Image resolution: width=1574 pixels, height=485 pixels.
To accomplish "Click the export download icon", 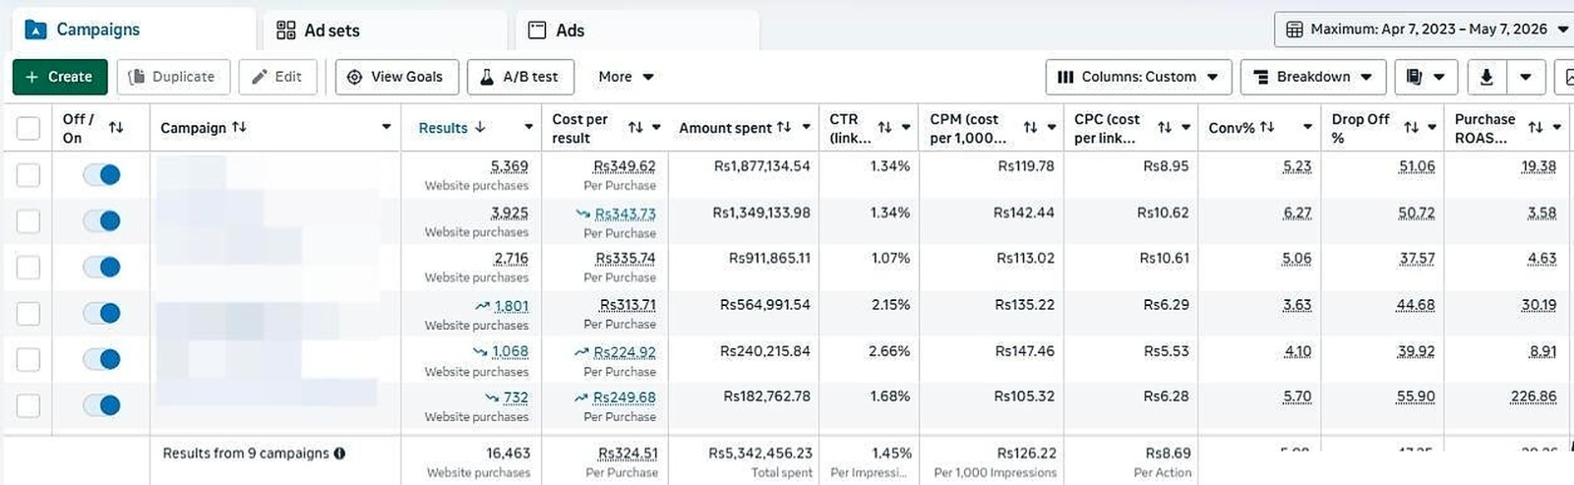I will [x=1486, y=77].
